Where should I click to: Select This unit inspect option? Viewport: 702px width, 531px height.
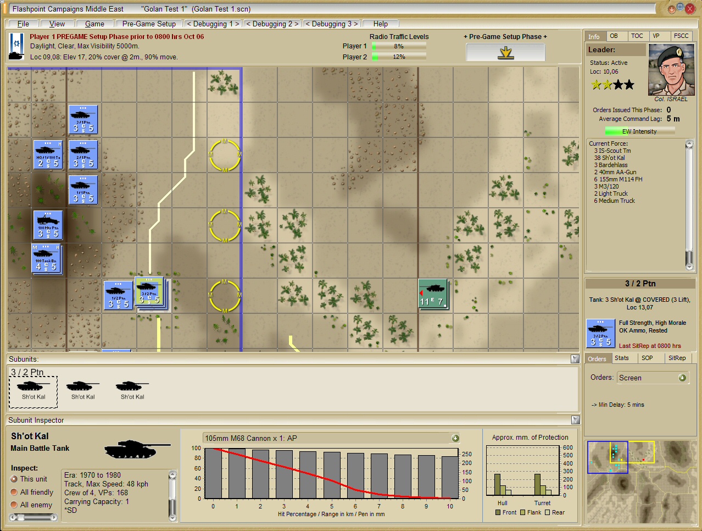point(14,479)
